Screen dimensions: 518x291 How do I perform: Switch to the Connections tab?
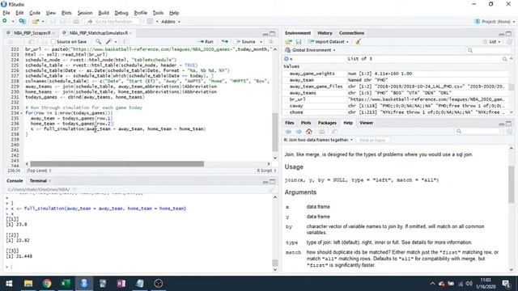[351, 33]
